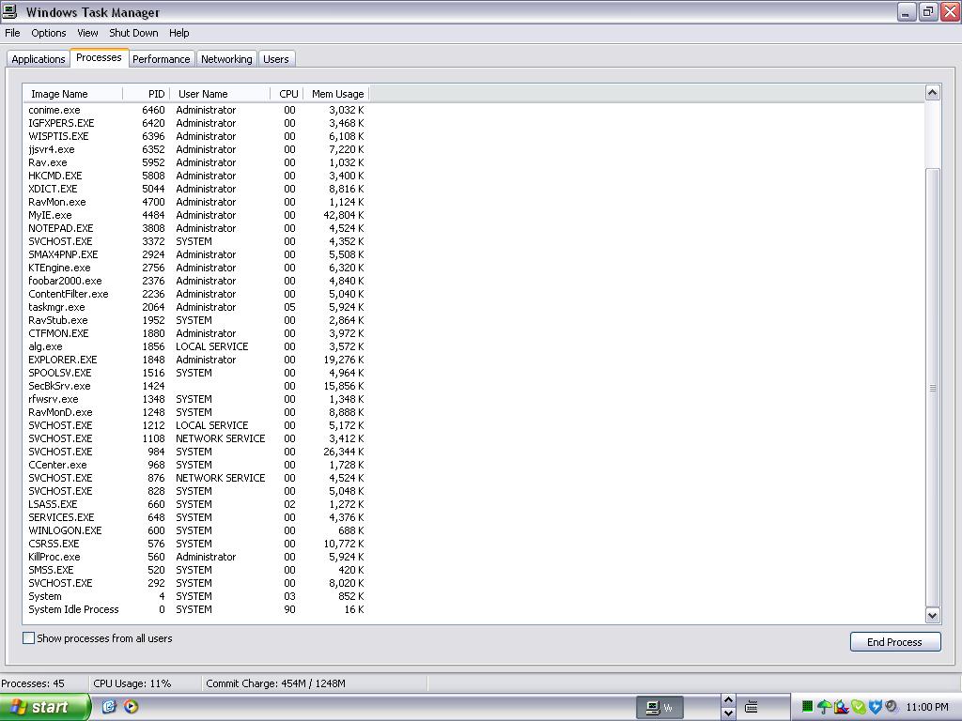
Task: Select the HKCMD.EXE process
Action: click(196, 176)
